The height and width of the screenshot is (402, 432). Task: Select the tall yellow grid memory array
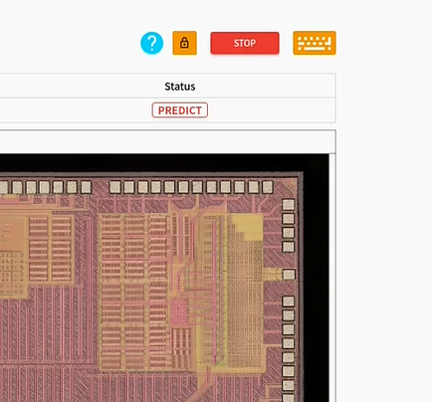coord(245,292)
